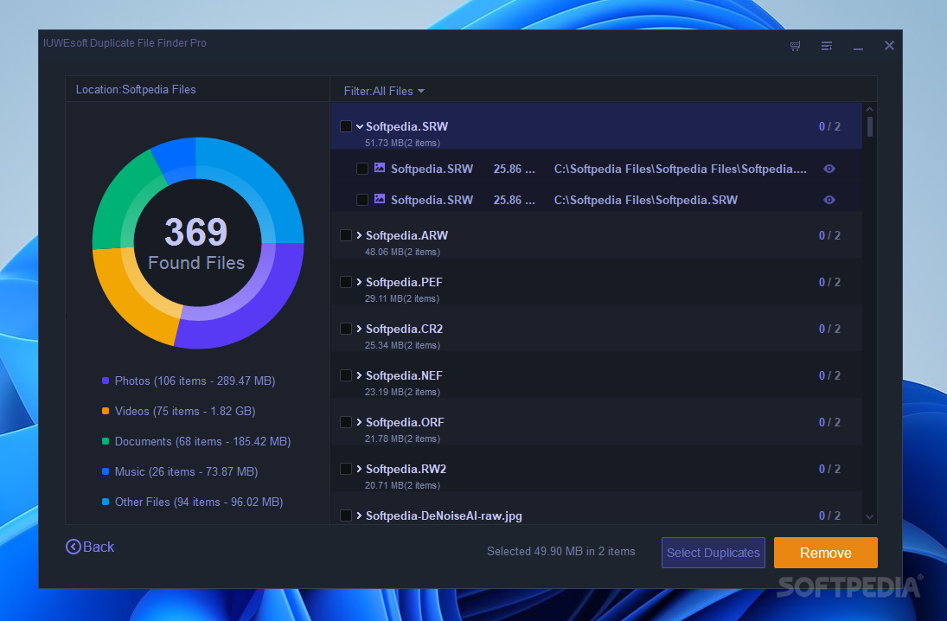Click the green Documents legend swatch

point(106,441)
